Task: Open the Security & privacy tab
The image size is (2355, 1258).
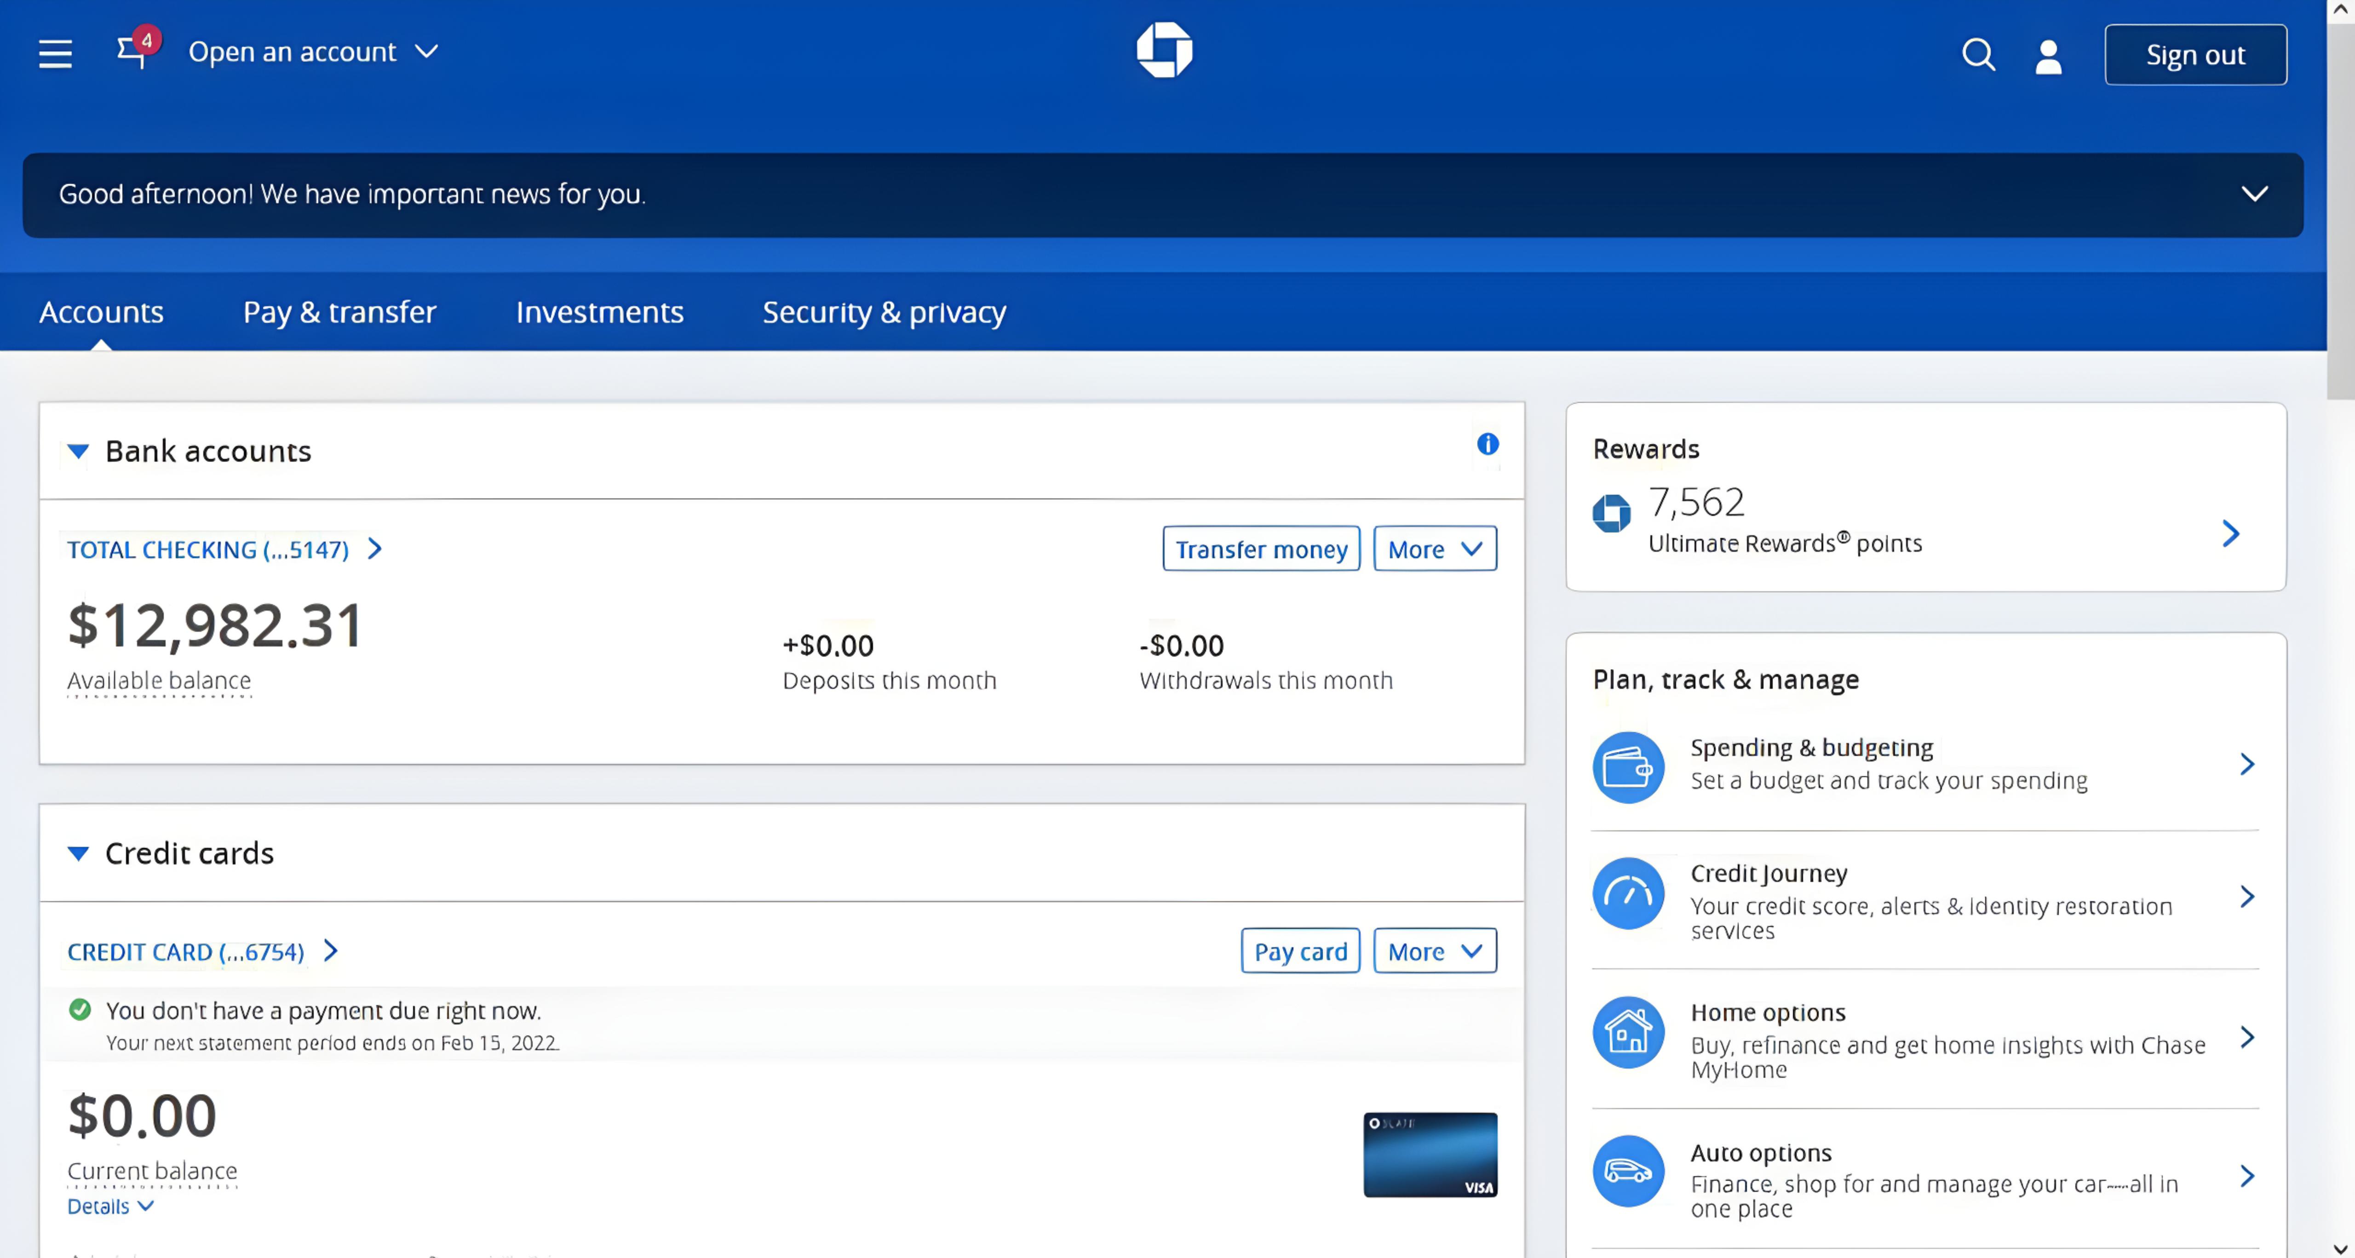Action: pyautogui.click(x=884, y=313)
